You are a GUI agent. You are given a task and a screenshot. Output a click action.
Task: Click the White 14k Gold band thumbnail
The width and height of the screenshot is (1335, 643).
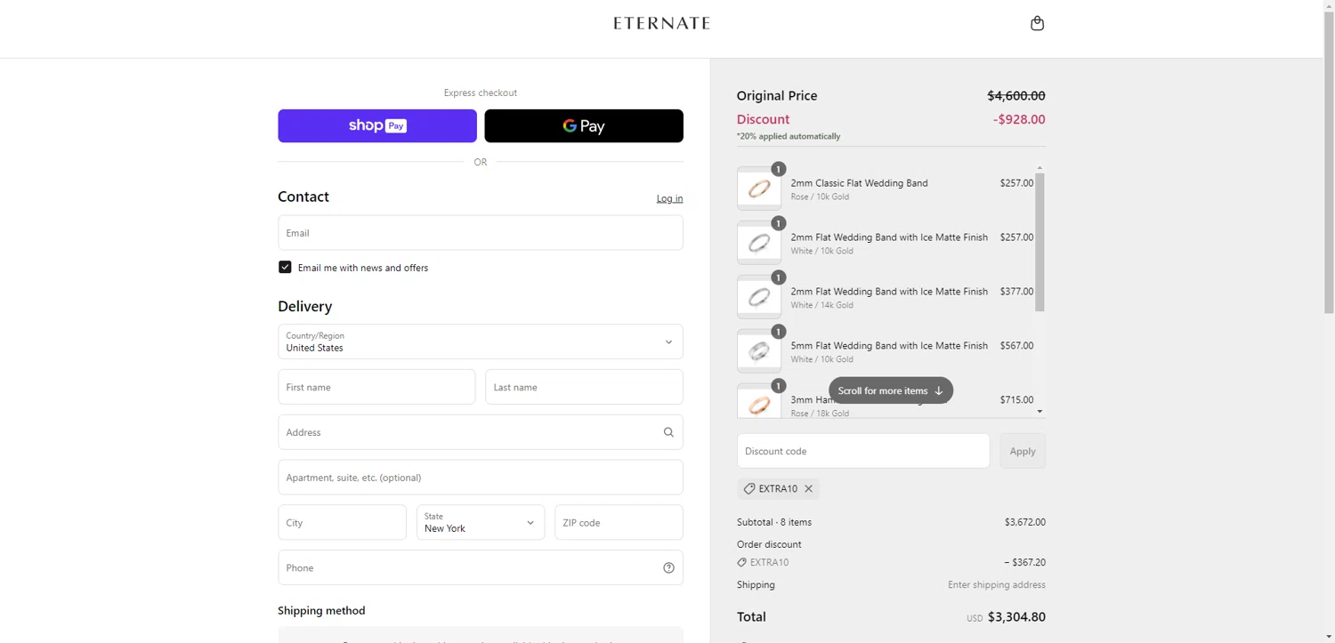point(759,297)
